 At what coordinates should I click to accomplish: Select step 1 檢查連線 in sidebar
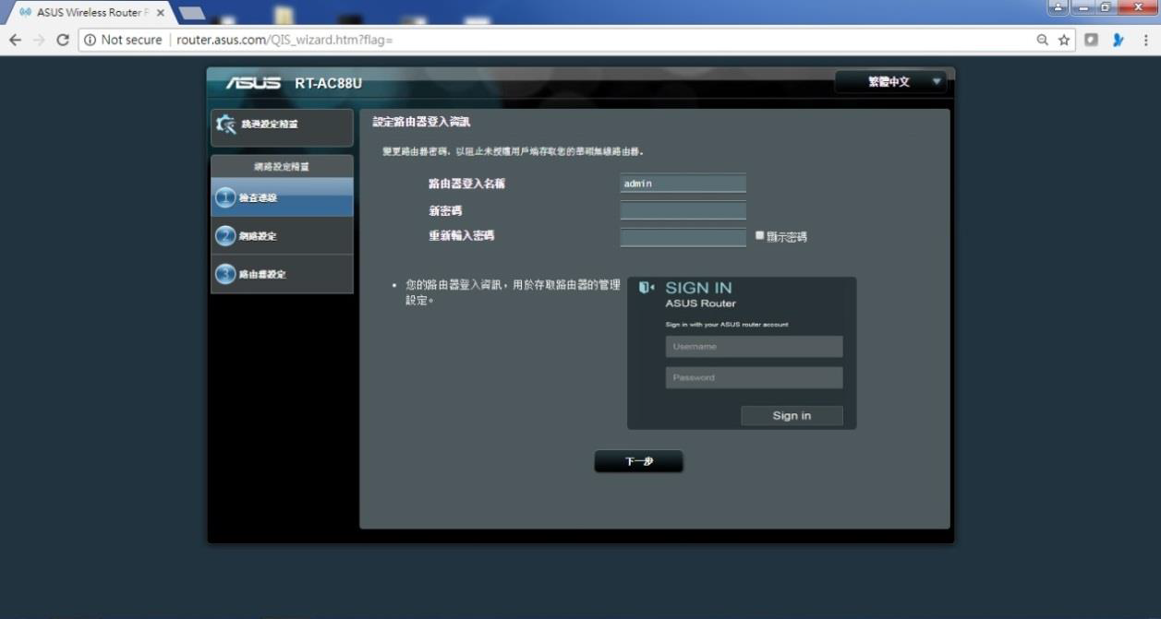coord(282,197)
